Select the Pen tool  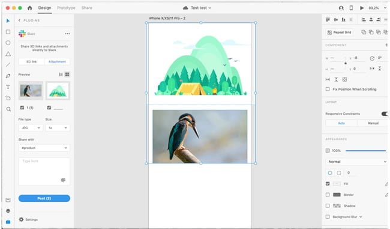8,76
